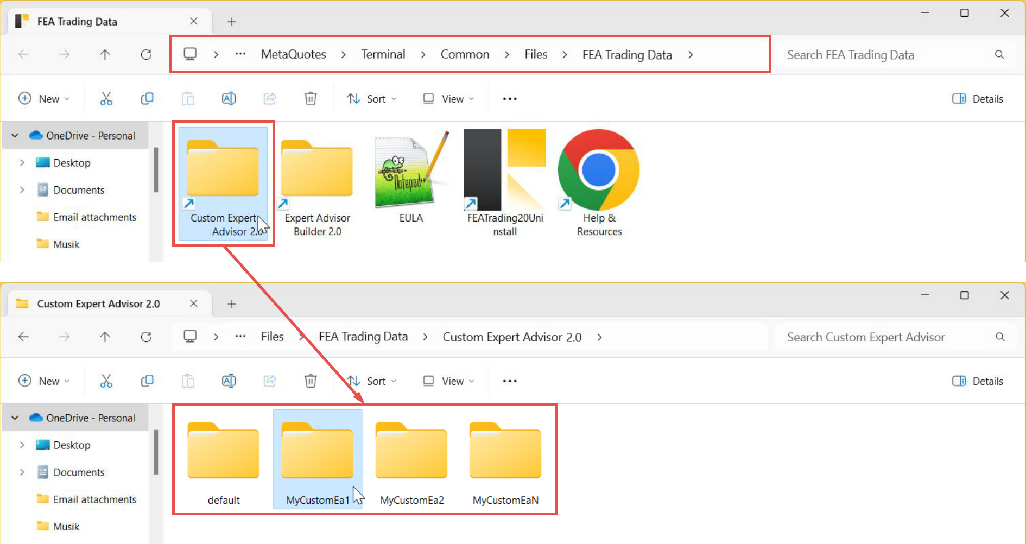Open View dropdown in Custom Expert Advisor window
Viewport: 1026px width, 544px height.
449,381
